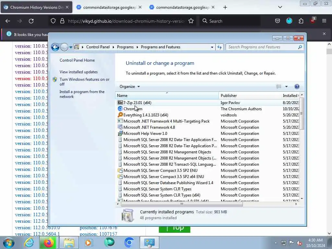332x249 pixels.
Task: Select Microsoft SQL Server Compact 3.5 SP2 ENU
Action: (157, 171)
